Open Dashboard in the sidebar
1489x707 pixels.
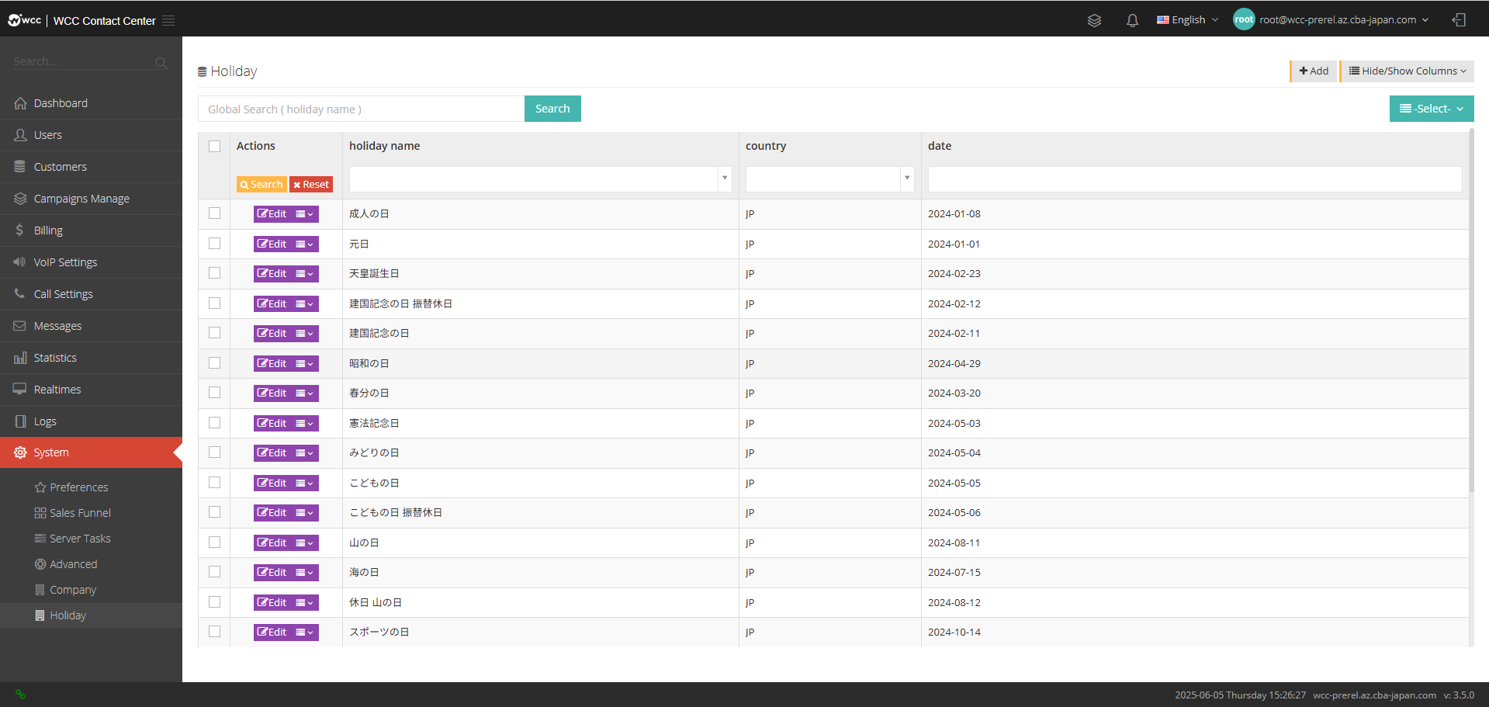[91, 103]
